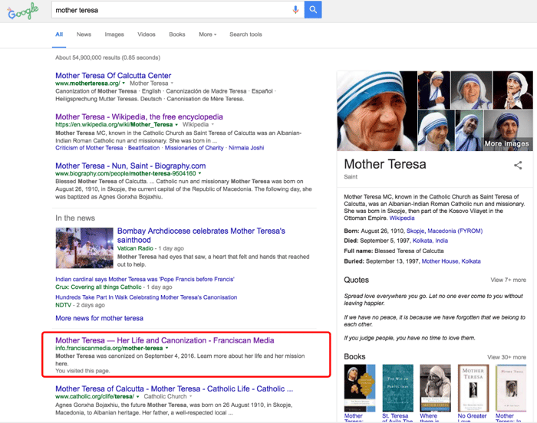
Task: Open Indian cardinal says Pope Francis before Francis article
Action: [x=145, y=279]
